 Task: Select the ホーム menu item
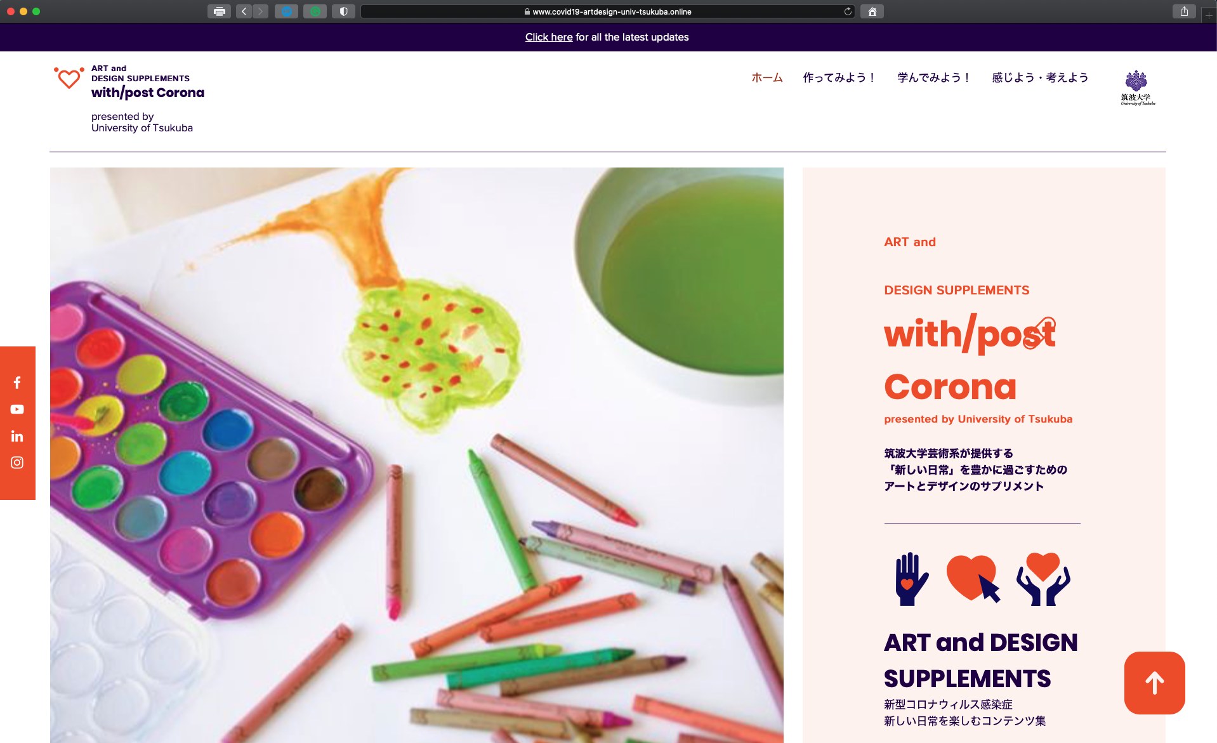pyautogui.click(x=767, y=77)
